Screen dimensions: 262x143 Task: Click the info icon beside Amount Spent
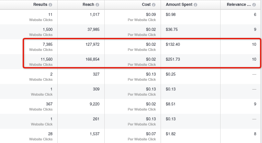tap(195, 5)
